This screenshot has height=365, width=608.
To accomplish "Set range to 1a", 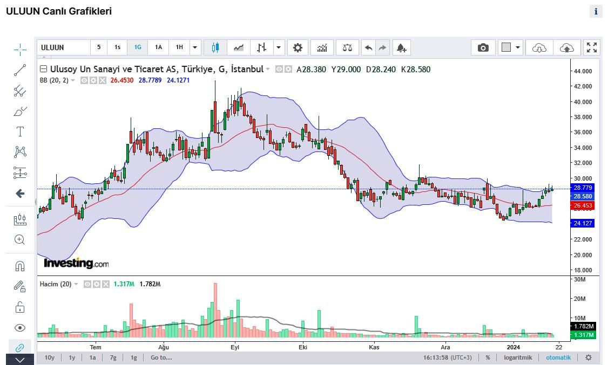I will point(92,357).
